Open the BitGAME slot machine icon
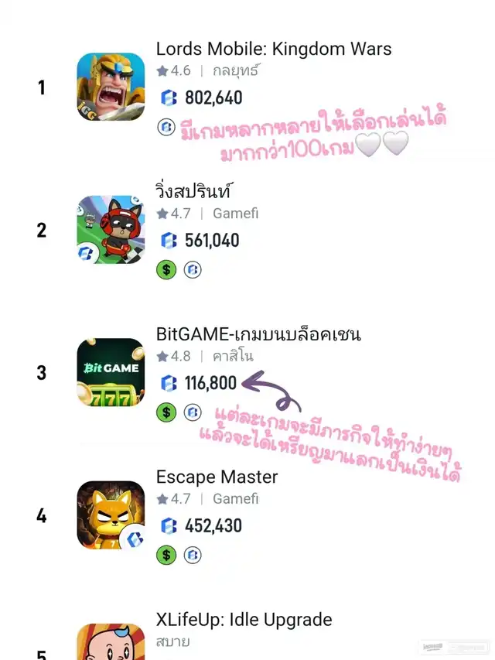495x660 pixels. click(x=111, y=372)
